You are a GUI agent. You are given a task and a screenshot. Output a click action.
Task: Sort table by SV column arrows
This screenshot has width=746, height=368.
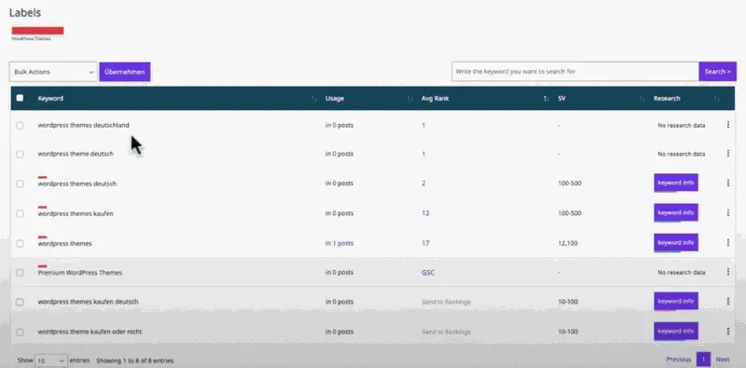click(642, 99)
